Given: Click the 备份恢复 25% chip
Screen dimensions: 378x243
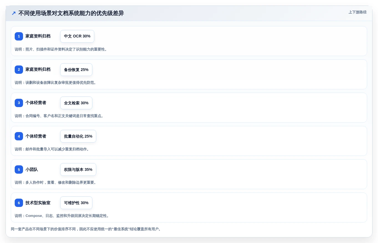Looking at the screenshot, I should tap(76, 70).
